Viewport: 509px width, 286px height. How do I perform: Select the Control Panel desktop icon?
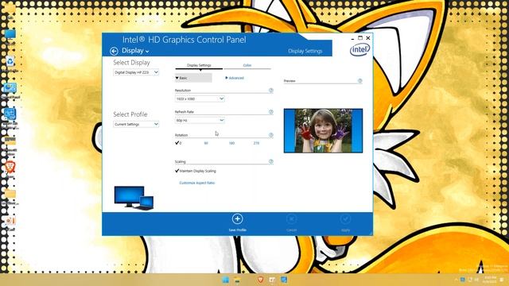pyautogui.click(x=10, y=90)
